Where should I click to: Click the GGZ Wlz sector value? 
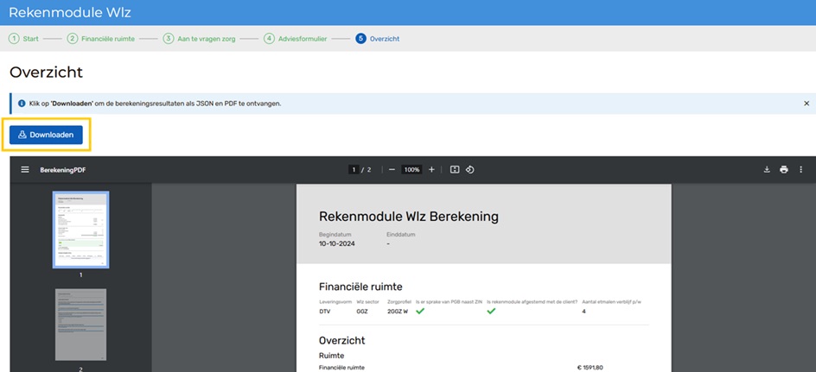click(x=362, y=312)
